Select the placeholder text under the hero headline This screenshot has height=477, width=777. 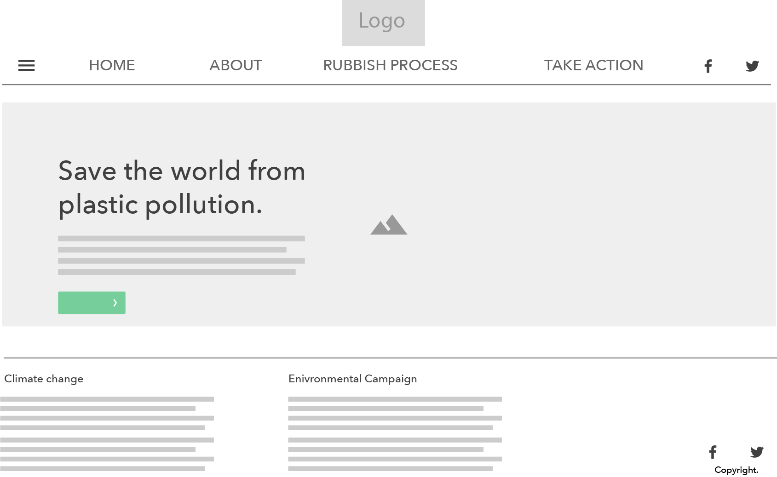point(181,255)
